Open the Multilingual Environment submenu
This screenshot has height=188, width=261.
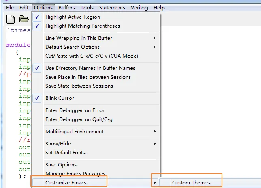pyautogui.click(x=74, y=132)
